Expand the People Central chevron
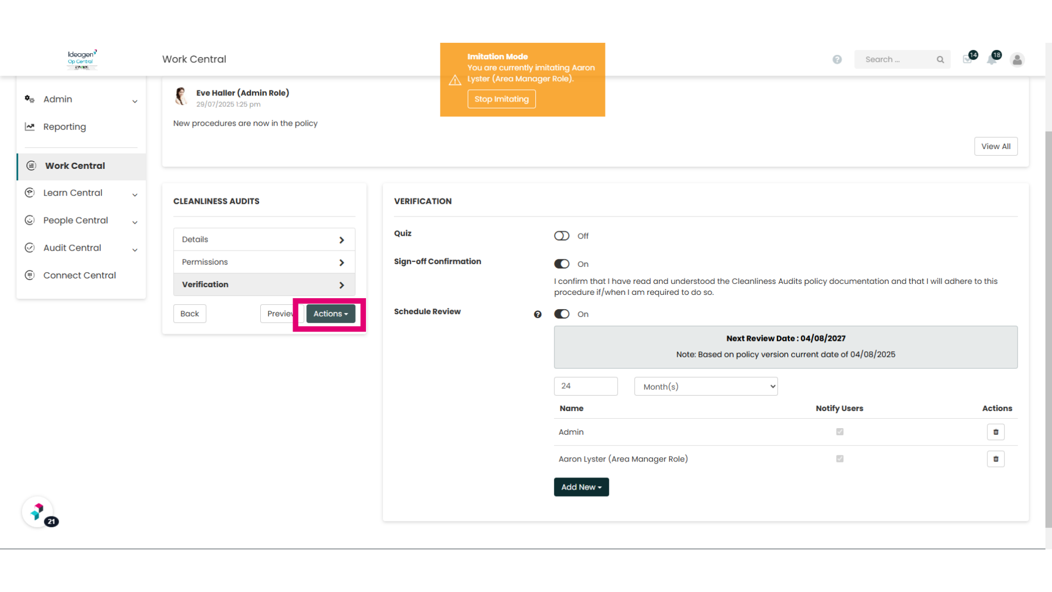The width and height of the screenshot is (1052, 592). (x=135, y=223)
